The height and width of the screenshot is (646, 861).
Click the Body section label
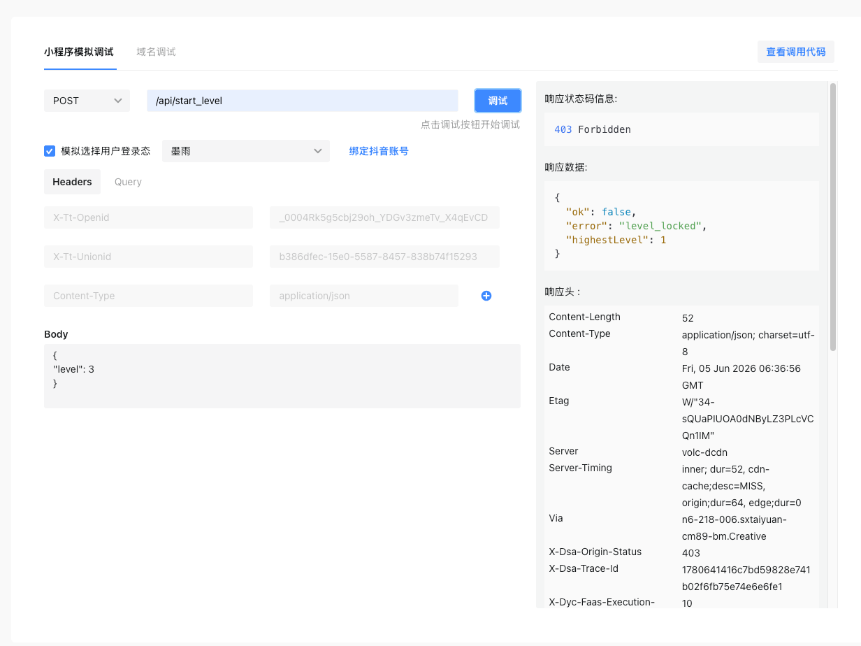click(56, 334)
